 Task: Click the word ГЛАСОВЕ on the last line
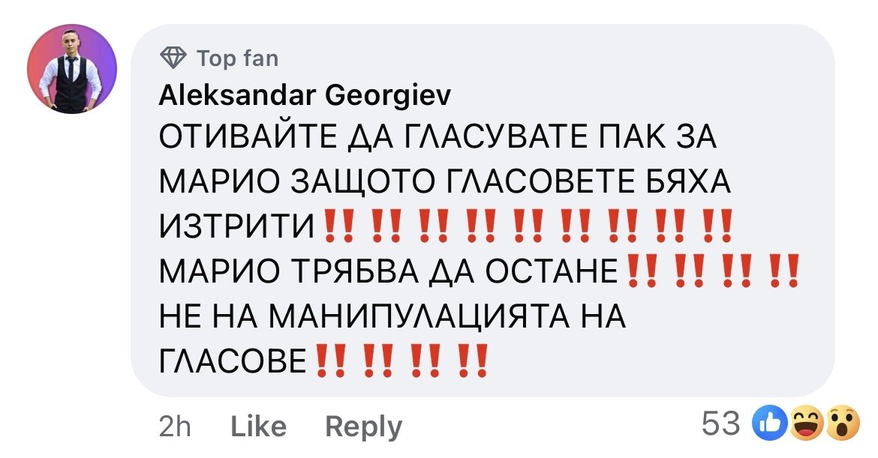tap(234, 364)
